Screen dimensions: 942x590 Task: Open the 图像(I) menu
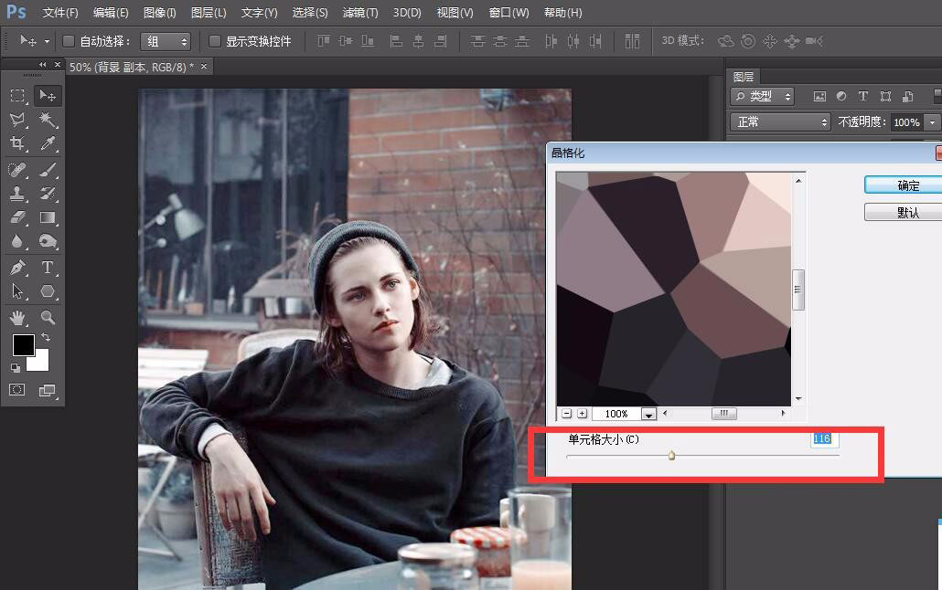(160, 13)
